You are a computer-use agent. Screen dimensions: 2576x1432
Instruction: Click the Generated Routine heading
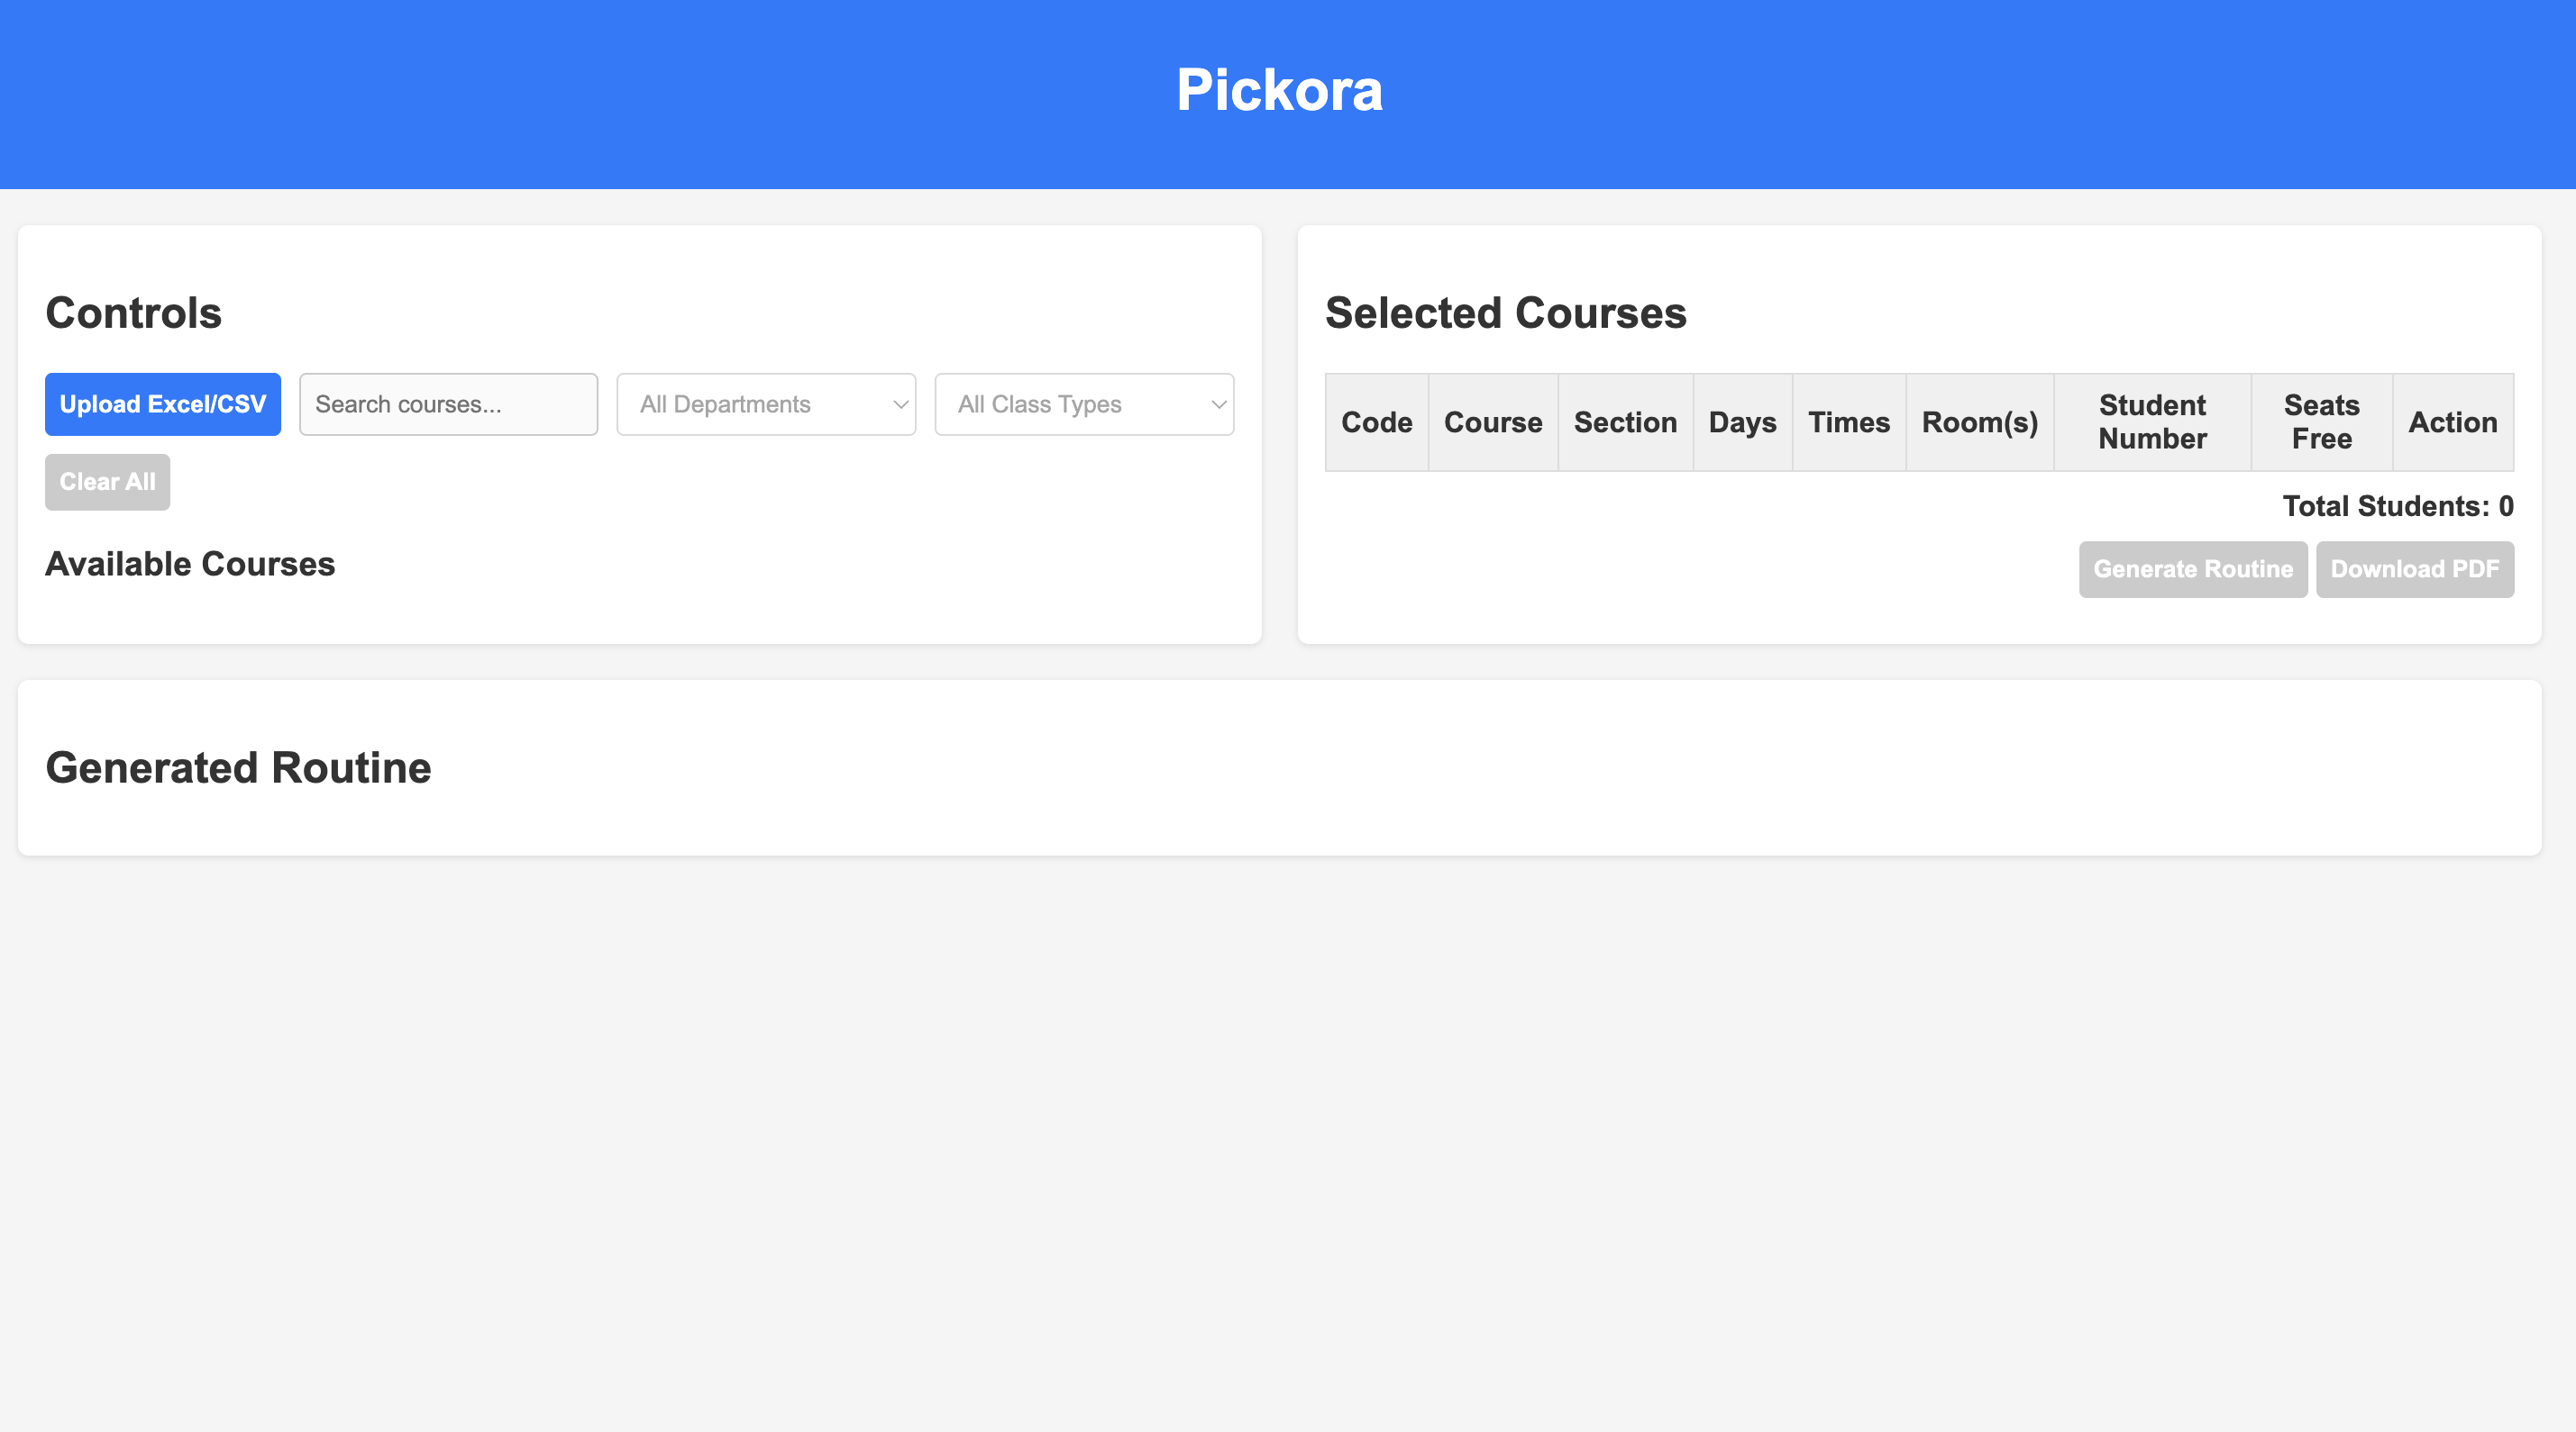(238, 767)
